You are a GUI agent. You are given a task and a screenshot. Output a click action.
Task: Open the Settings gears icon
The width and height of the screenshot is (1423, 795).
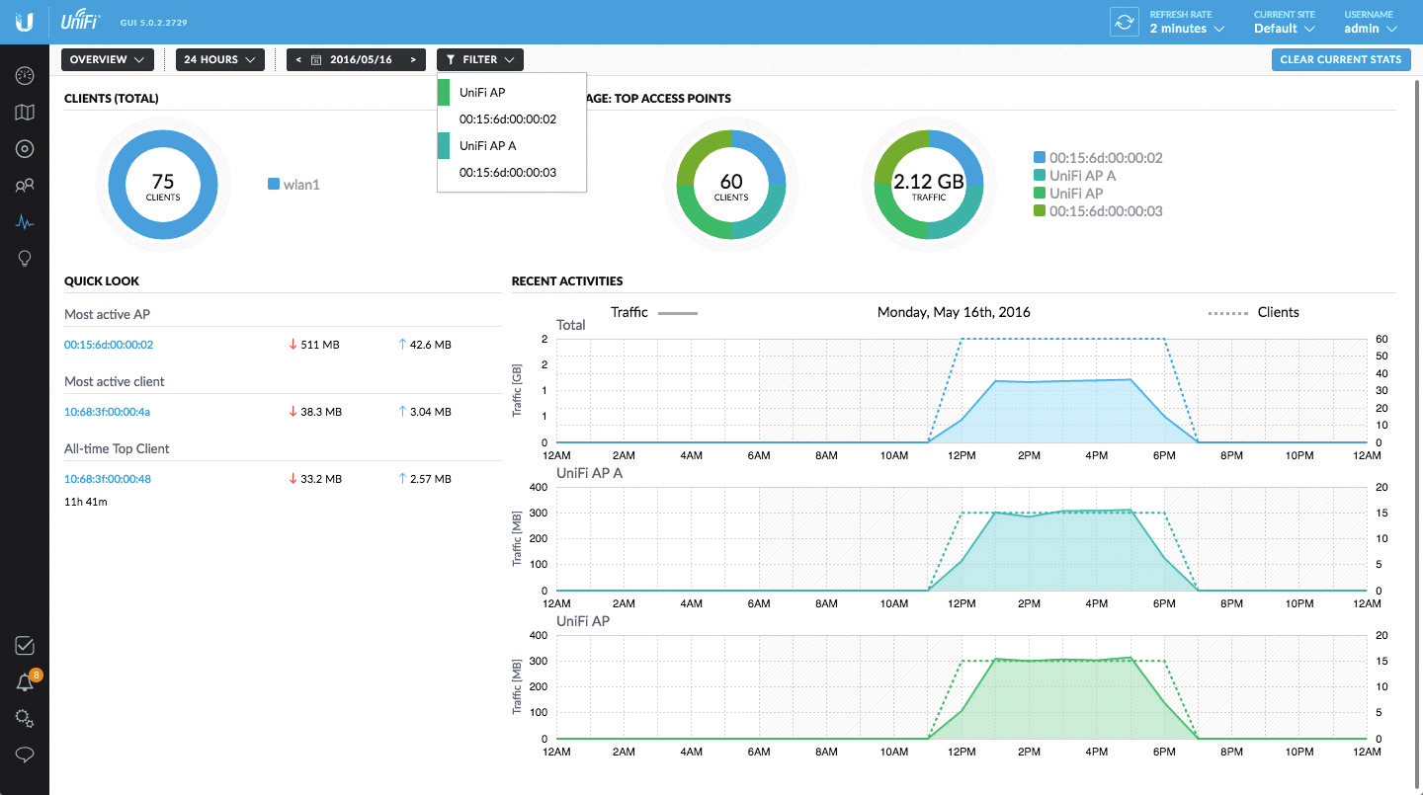(25, 718)
